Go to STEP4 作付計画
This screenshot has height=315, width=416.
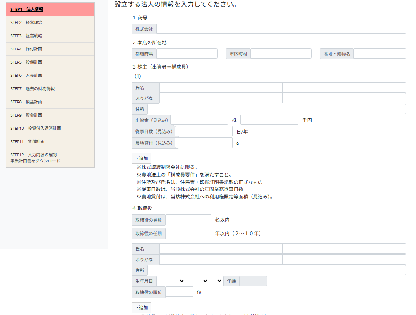click(26, 49)
